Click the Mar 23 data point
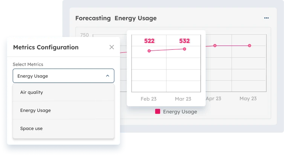 point(185,49)
